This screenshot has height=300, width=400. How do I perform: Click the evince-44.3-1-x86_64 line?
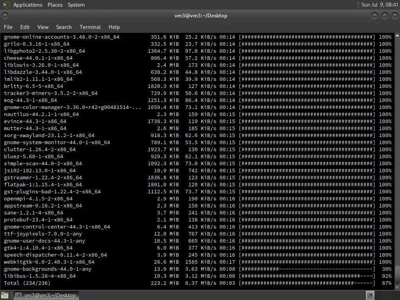coord(198,121)
